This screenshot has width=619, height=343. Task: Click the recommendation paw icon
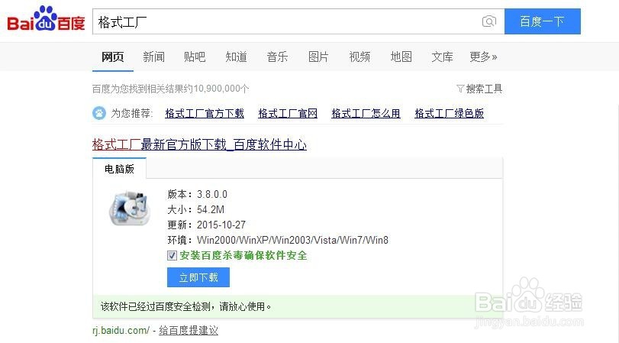[99, 113]
